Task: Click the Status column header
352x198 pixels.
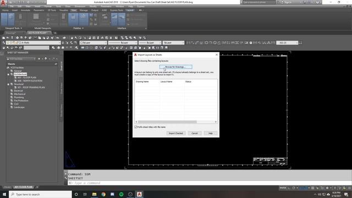Action: pyautogui.click(x=188, y=82)
